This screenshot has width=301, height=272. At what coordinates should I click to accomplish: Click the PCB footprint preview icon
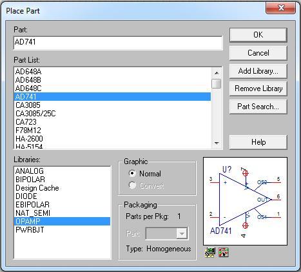224,252
